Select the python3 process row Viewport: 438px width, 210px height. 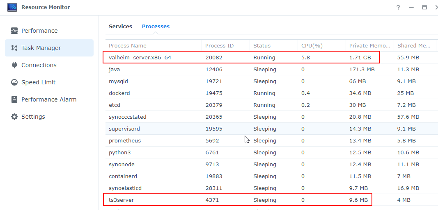click(272, 153)
